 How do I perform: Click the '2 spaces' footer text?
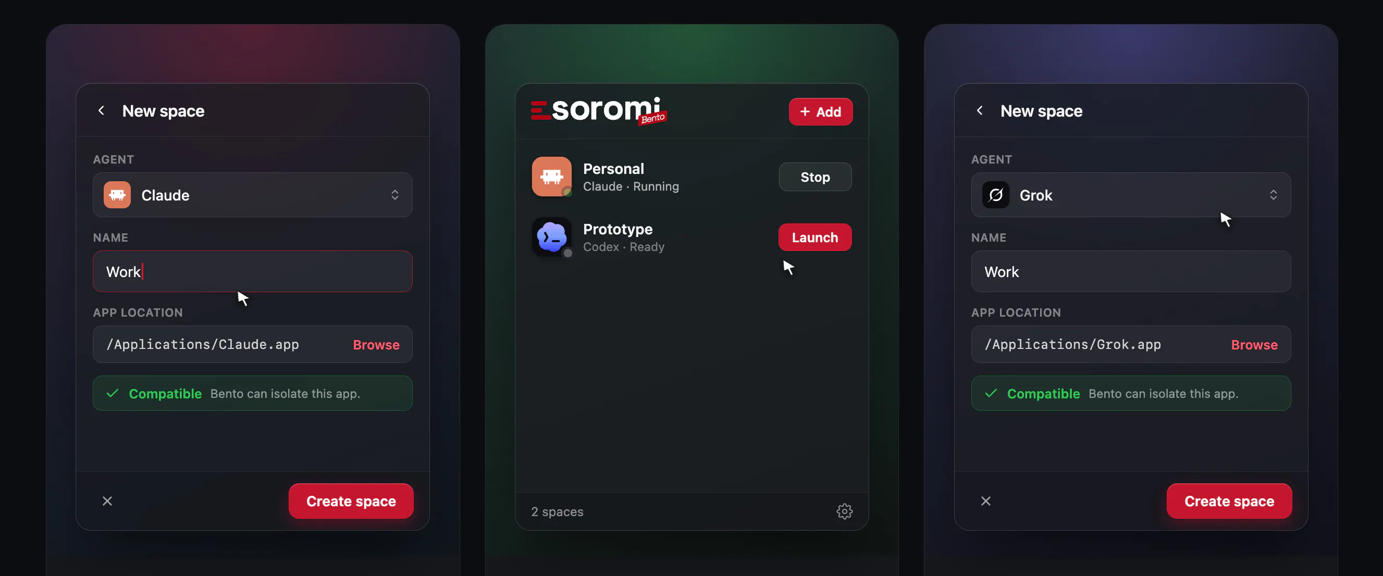point(557,511)
